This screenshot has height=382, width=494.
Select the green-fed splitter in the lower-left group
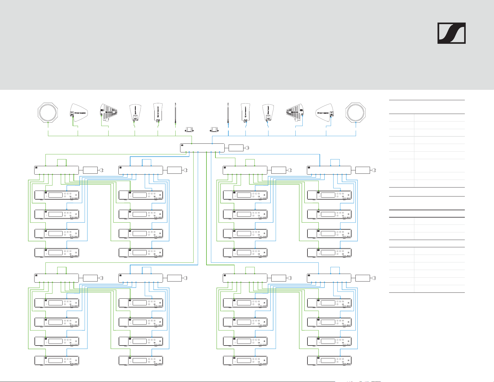(56, 278)
